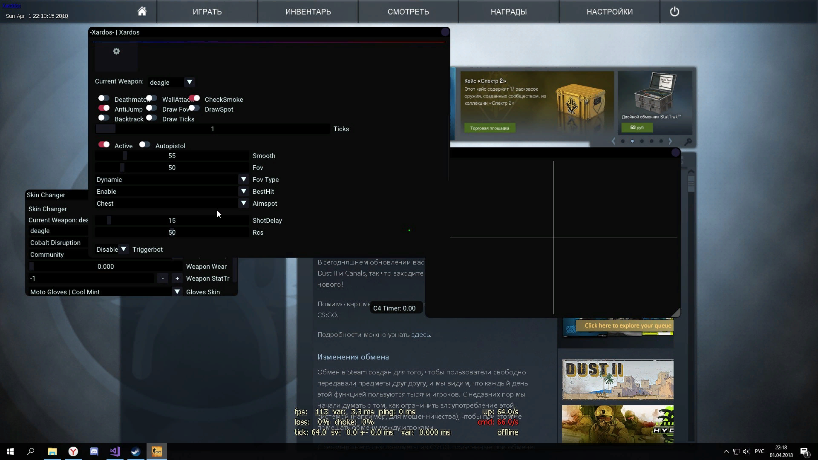Open the НАСТРОЙКИ menu tab

[x=609, y=11]
